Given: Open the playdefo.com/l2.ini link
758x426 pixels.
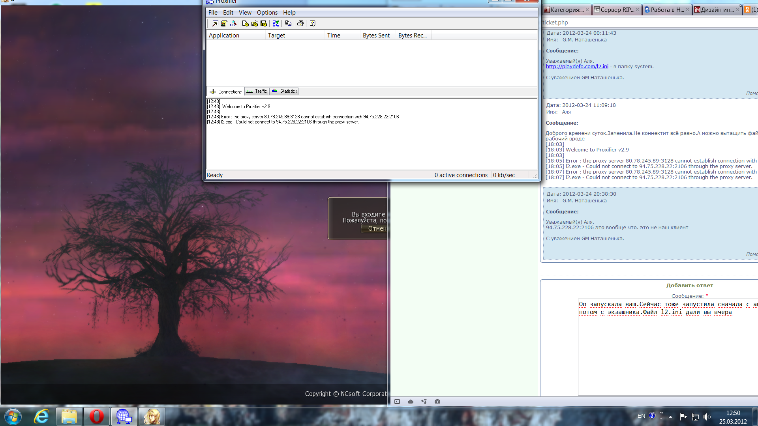Looking at the screenshot, I should coord(577,67).
